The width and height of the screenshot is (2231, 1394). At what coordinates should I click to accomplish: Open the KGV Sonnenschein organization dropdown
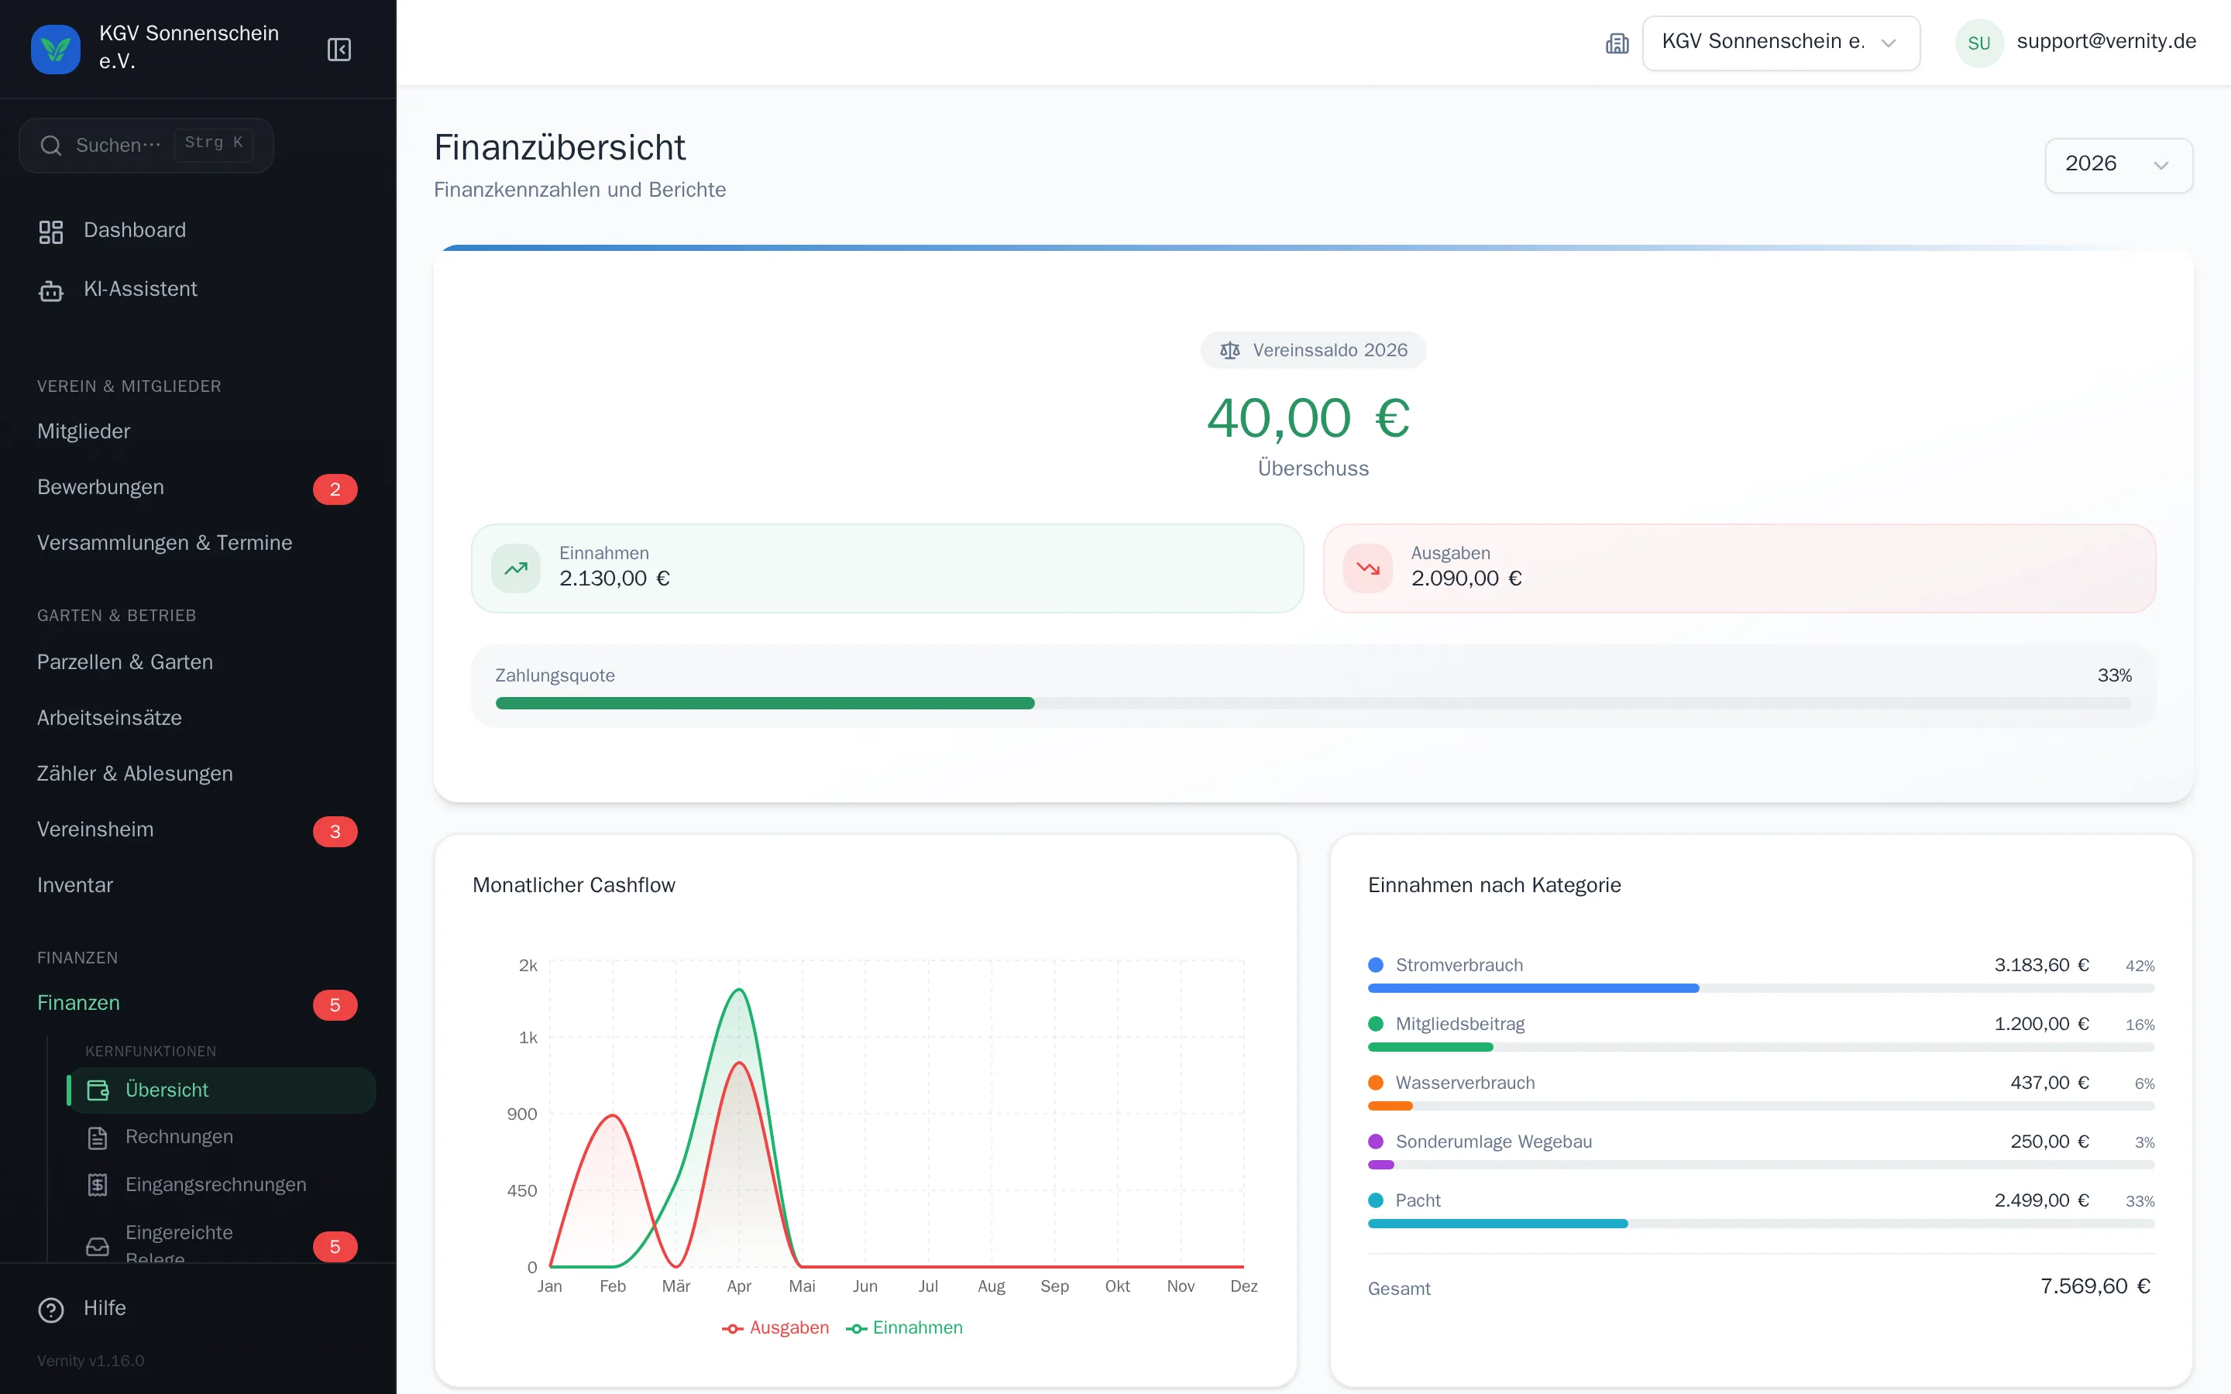(x=1780, y=43)
